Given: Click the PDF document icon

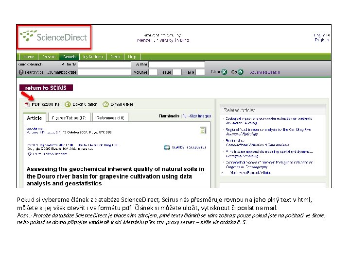Looking at the screenshot, I should point(27,104).
